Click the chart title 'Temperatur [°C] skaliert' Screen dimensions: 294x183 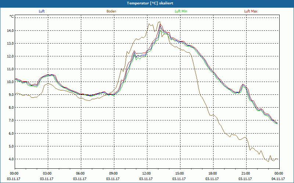click(x=150, y=3)
